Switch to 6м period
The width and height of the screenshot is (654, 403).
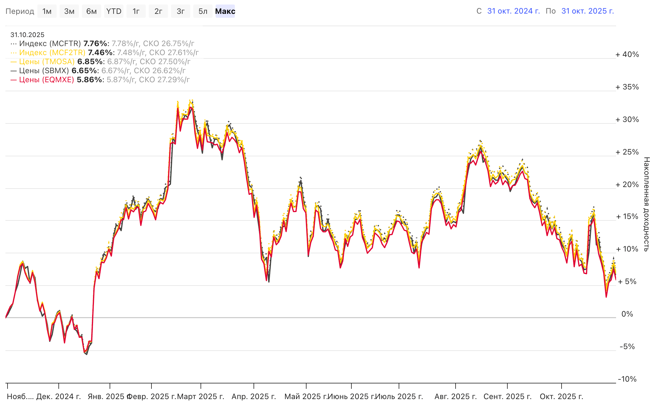pyautogui.click(x=91, y=11)
